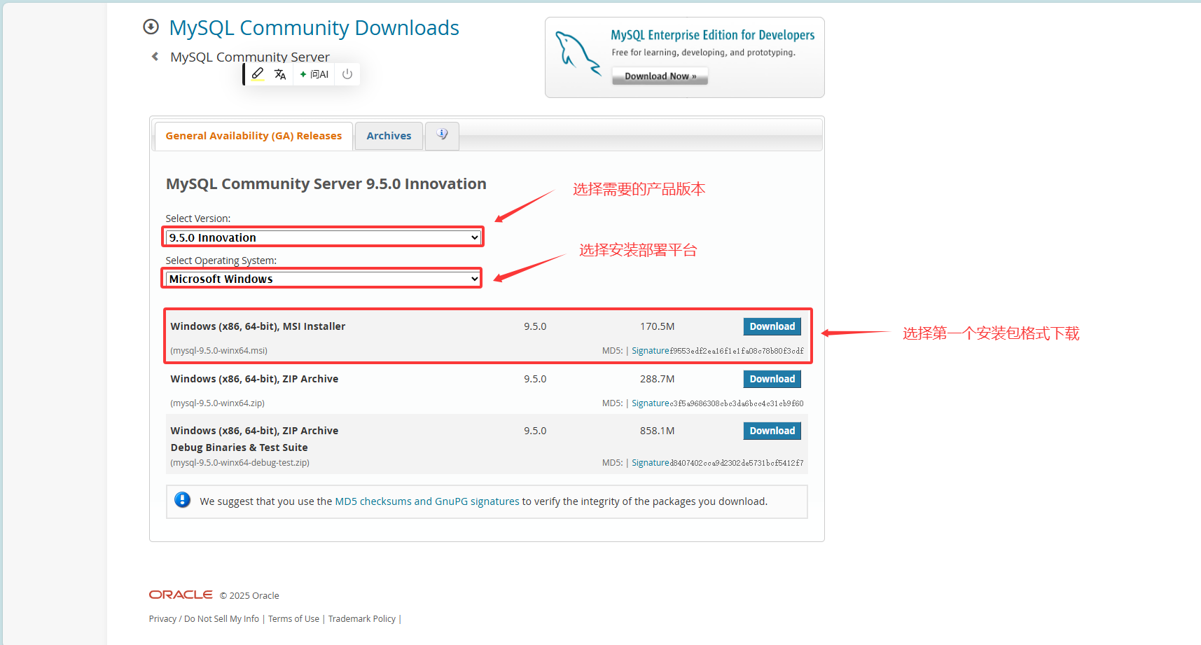1201x645 pixels.
Task: Click the power icon in the floating toolbar
Action: (x=347, y=74)
